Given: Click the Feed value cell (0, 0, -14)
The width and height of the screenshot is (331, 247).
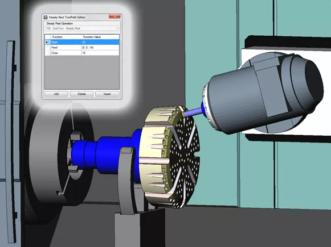Looking at the screenshot, I should tap(100, 48).
